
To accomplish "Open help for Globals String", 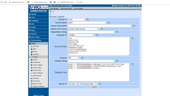I will [117, 61].
